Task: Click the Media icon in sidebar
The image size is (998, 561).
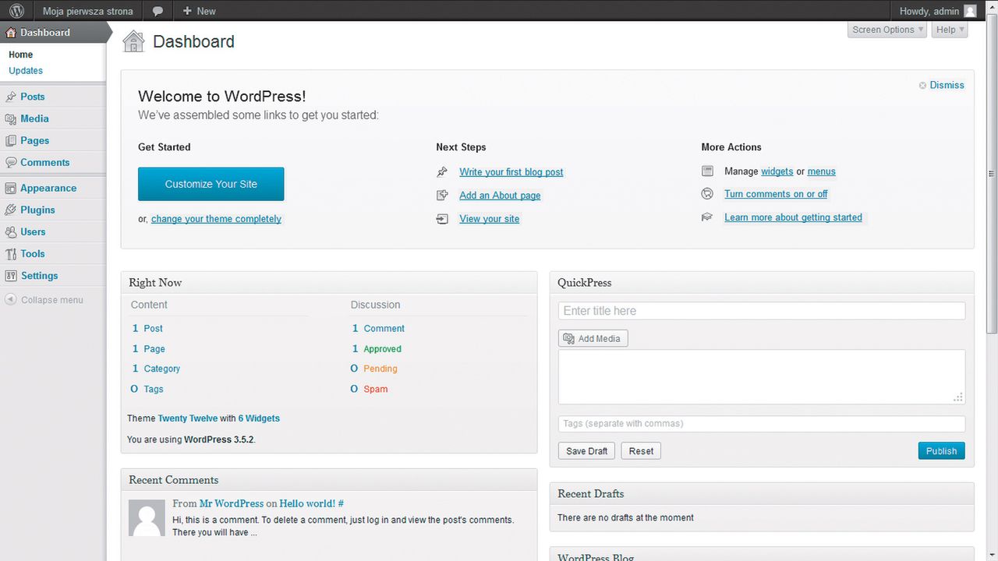Action: [x=11, y=118]
